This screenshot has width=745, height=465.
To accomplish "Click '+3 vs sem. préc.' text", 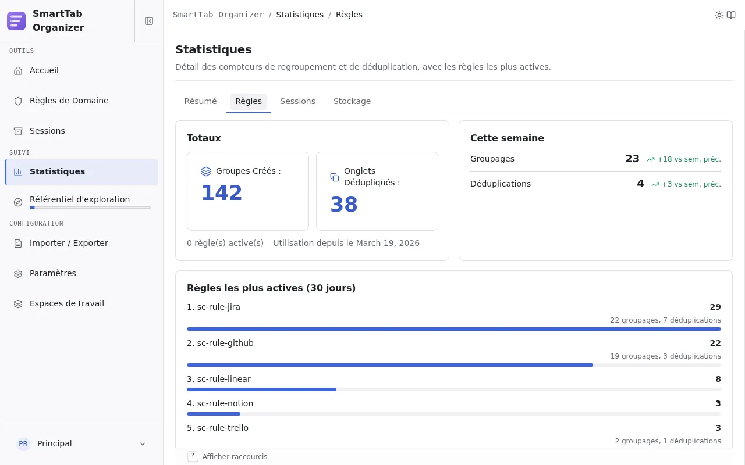I will [x=691, y=184].
